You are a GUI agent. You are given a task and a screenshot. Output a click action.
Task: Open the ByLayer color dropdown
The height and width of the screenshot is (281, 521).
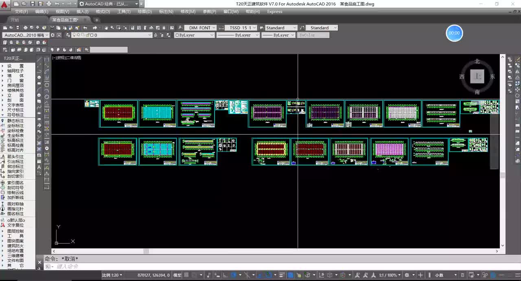click(x=194, y=35)
